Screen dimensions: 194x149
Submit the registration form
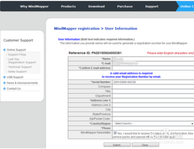tap(117, 145)
